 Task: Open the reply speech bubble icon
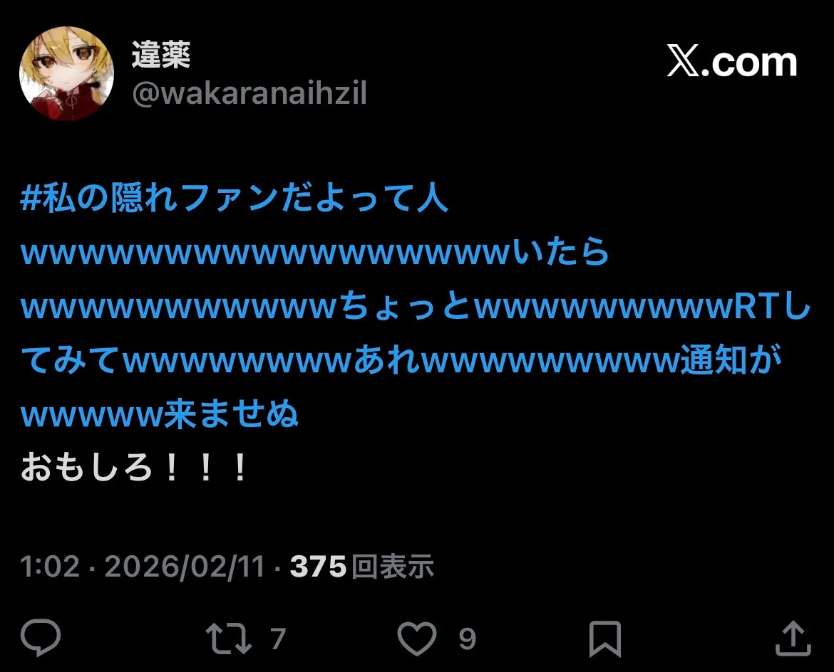tap(41, 637)
